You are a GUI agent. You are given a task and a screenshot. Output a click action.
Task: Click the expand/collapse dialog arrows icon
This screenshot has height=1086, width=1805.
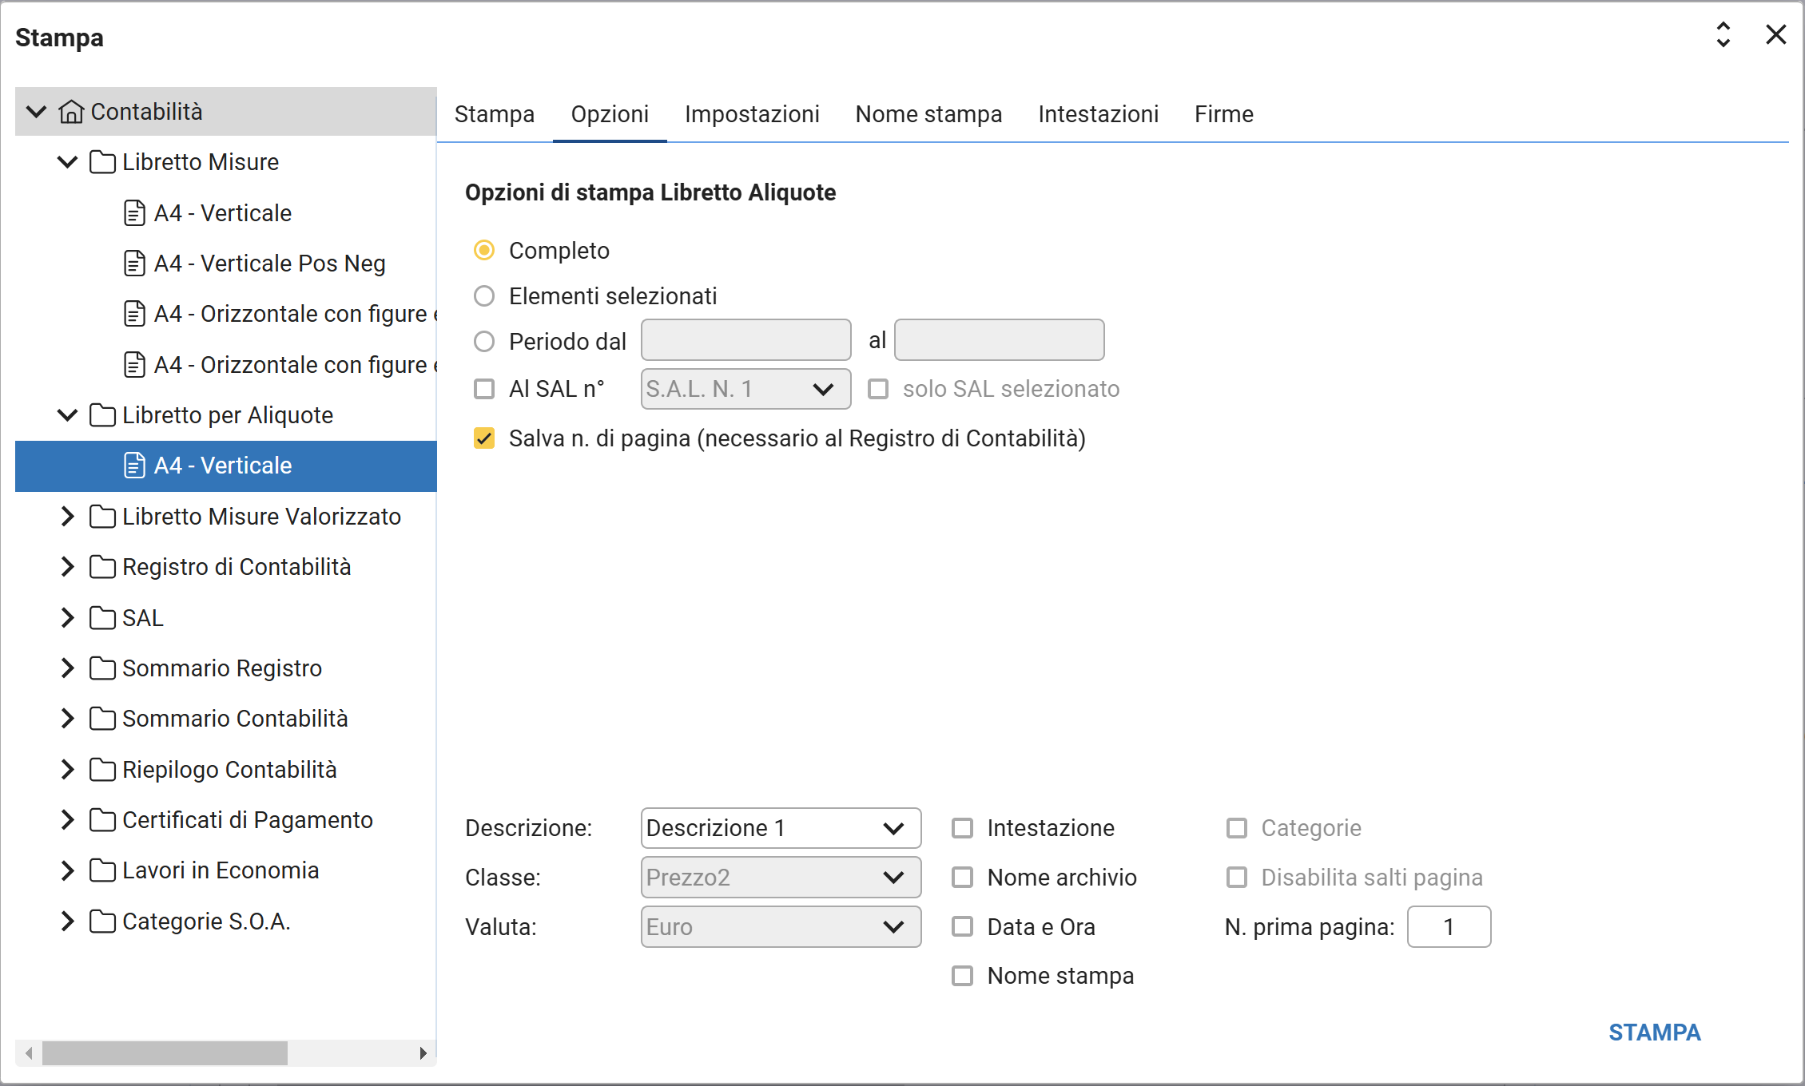(1723, 35)
